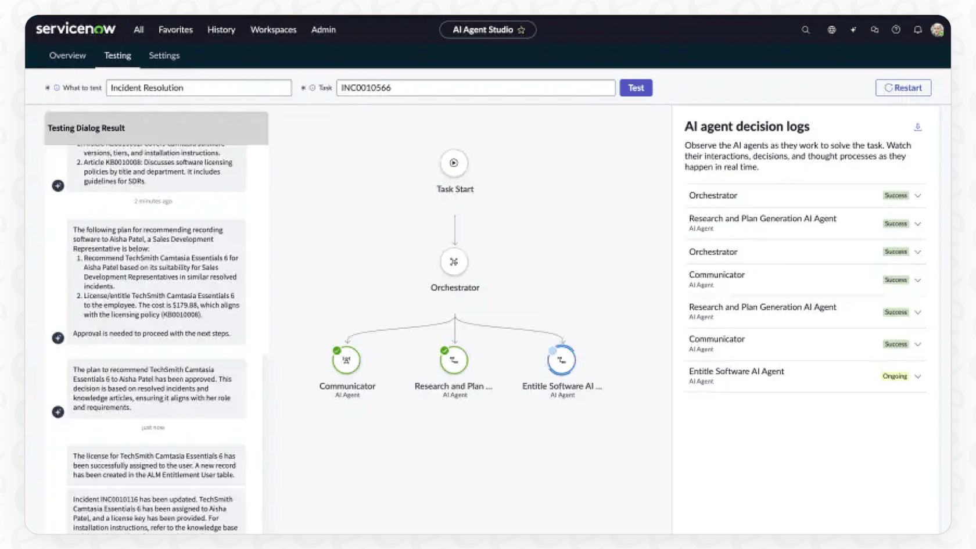Open the help question mark icon
Viewport: 976px width, 549px height.
[x=896, y=30]
